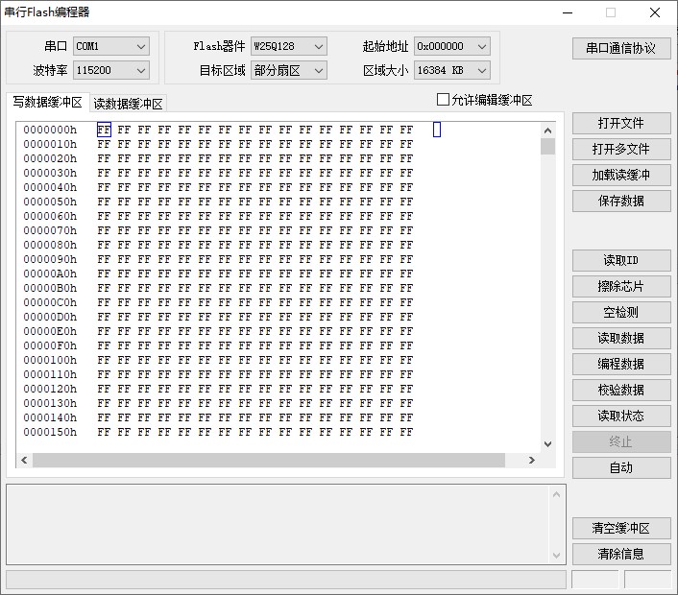Click the 编程数据 button

(x=621, y=365)
